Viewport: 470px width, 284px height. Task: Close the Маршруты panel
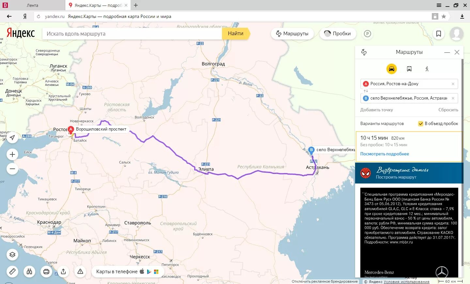click(457, 52)
